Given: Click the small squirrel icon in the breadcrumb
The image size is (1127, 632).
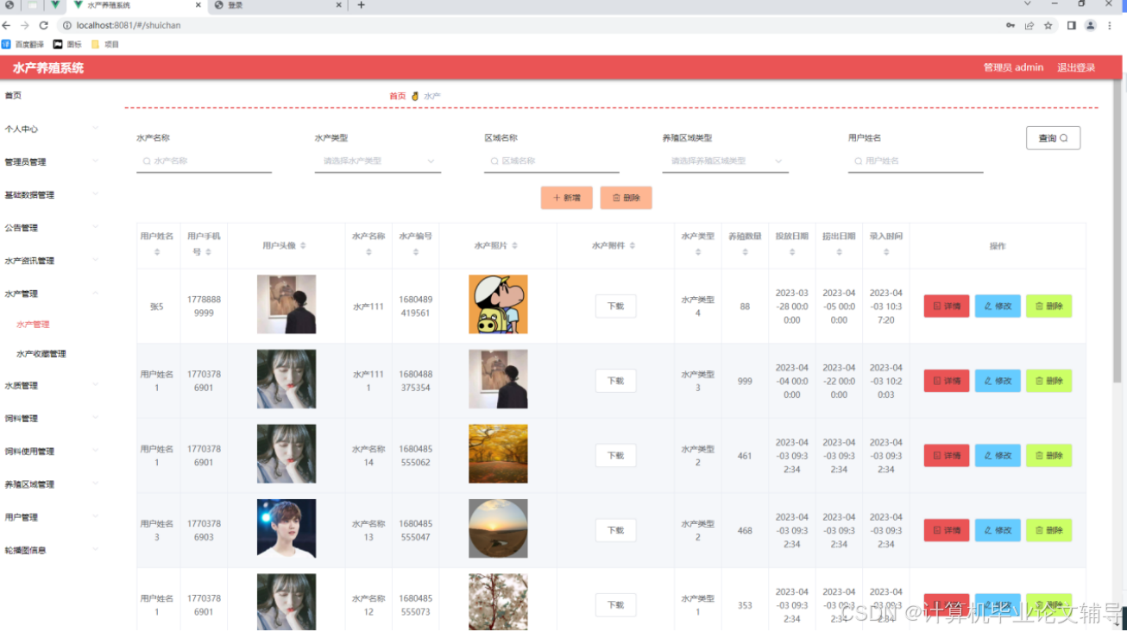Looking at the screenshot, I should click(415, 96).
